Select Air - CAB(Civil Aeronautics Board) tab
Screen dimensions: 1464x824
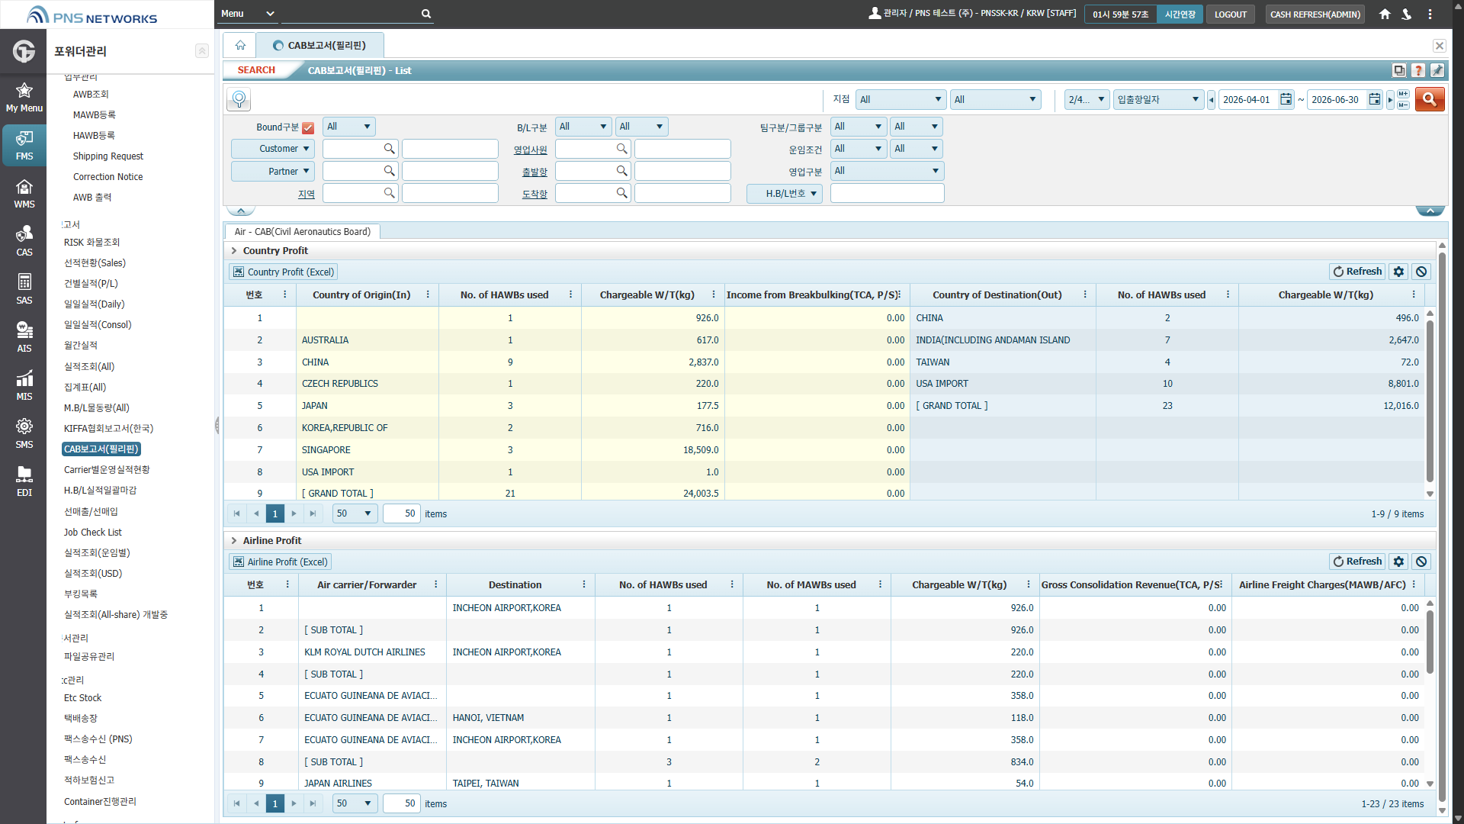[x=302, y=232]
